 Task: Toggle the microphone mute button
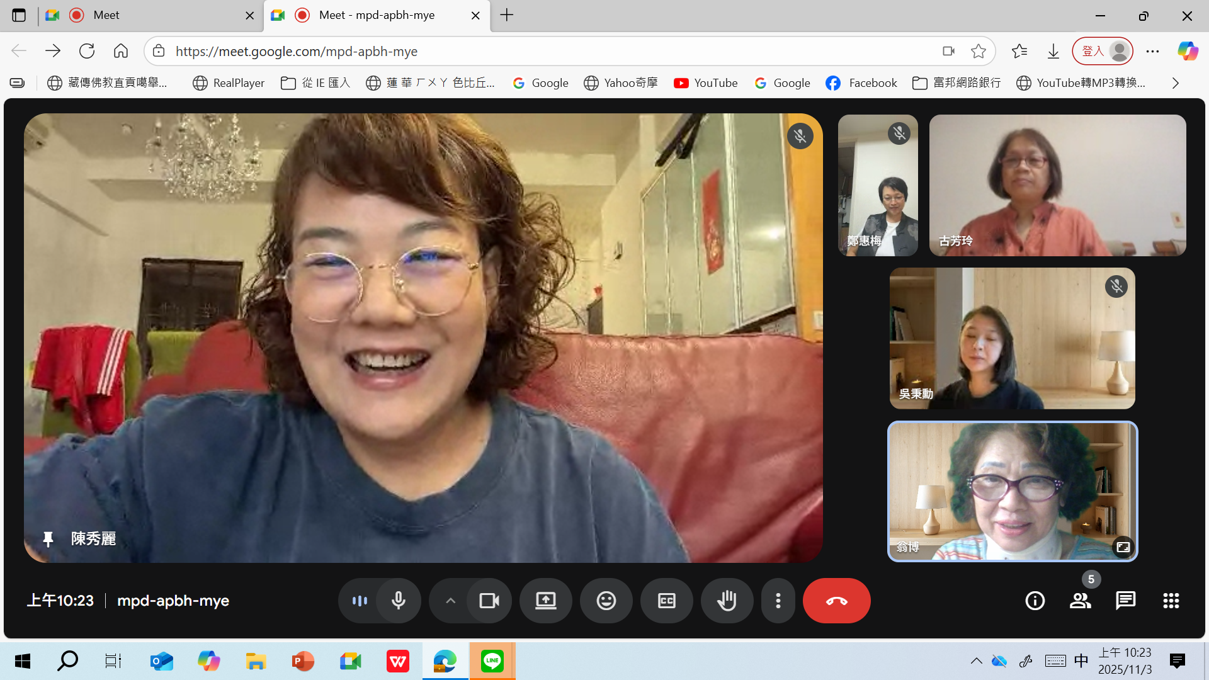click(x=398, y=601)
